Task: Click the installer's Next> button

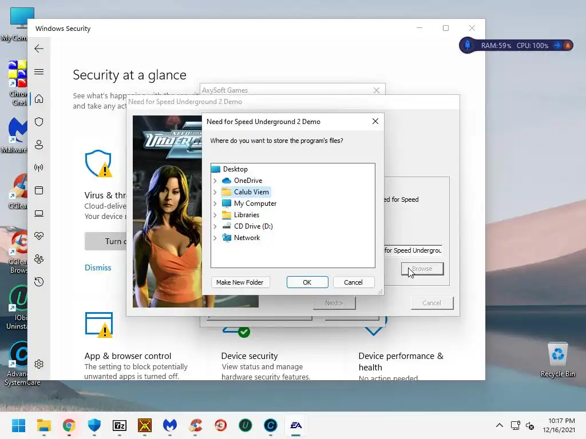Action: pos(334,303)
